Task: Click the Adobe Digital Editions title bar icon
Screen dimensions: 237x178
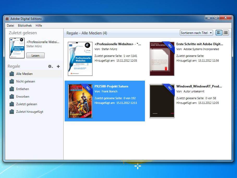Action: [x=7, y=19]
